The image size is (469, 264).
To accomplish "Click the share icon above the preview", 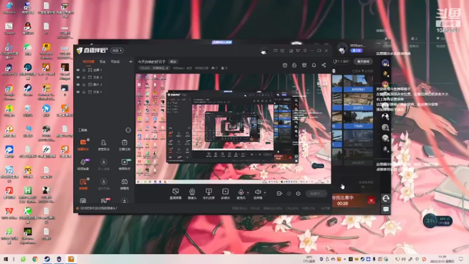I will point(324,65).
